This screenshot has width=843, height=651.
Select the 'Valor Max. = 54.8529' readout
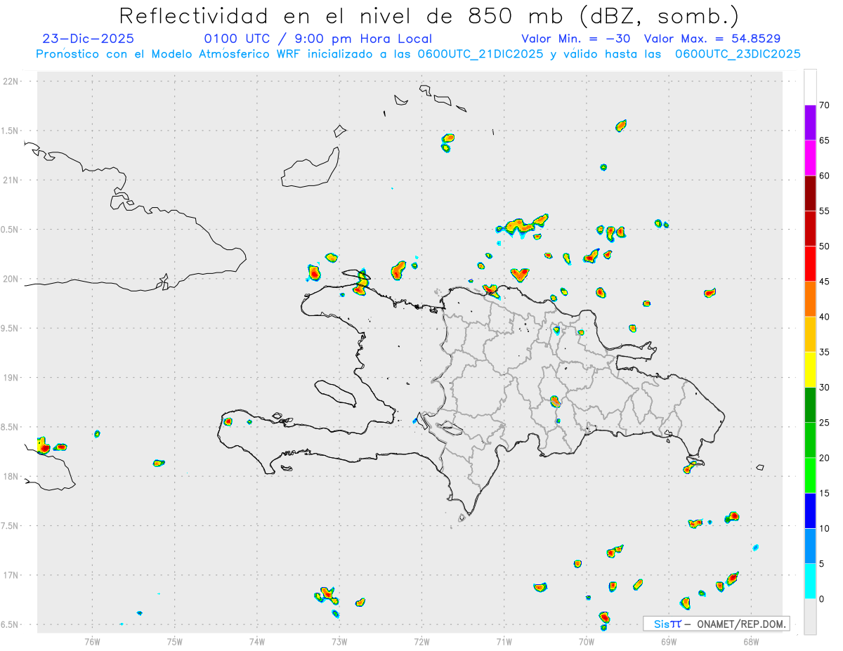point(712,39)
